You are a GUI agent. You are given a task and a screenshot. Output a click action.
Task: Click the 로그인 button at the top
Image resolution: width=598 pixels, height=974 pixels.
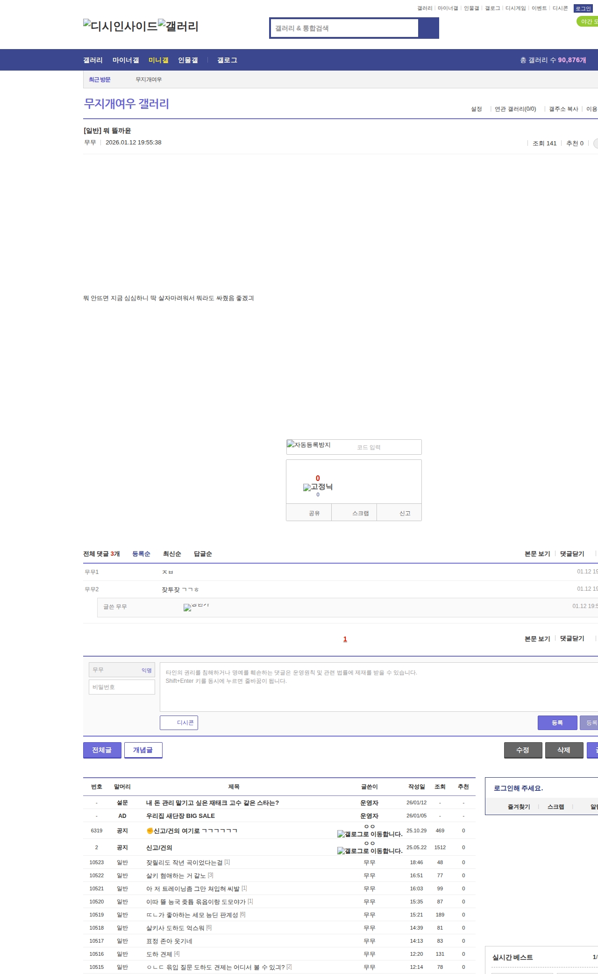click(x=583, y=8)
